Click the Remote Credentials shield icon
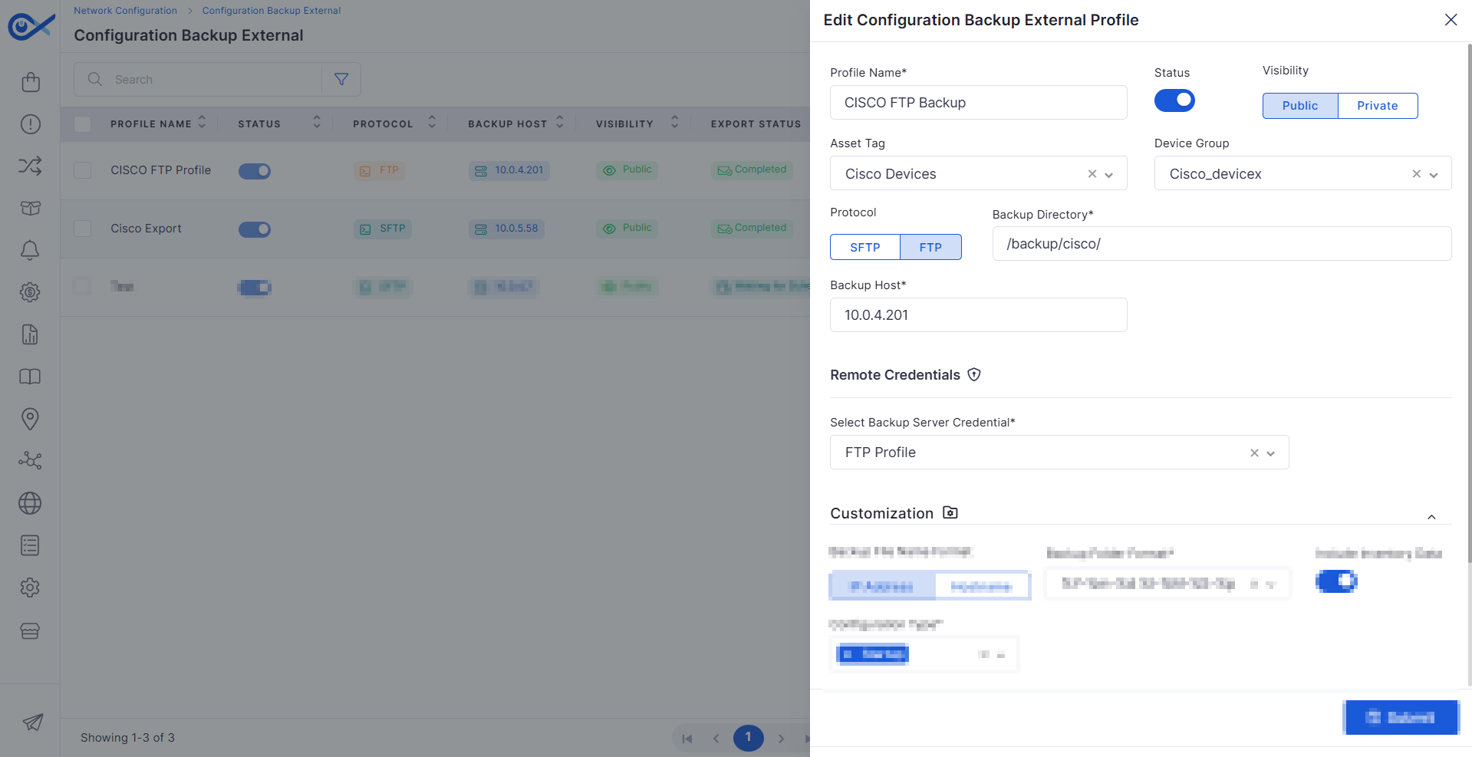Image resolution: width=1472 pixels, height=757 pixels. 974,374
